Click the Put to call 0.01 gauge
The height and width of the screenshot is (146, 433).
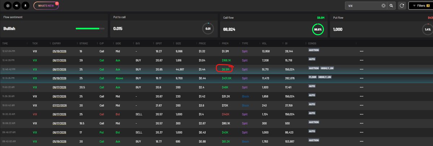click(208, 28)
